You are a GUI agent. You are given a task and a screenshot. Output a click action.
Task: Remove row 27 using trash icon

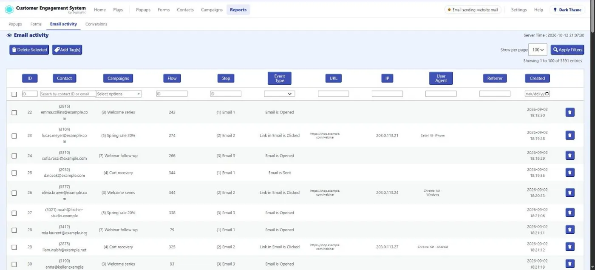[x=570, y=213]
